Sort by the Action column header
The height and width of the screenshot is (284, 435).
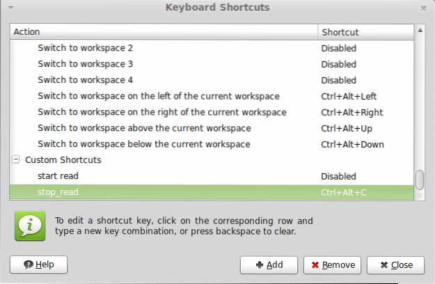(164, 32)
